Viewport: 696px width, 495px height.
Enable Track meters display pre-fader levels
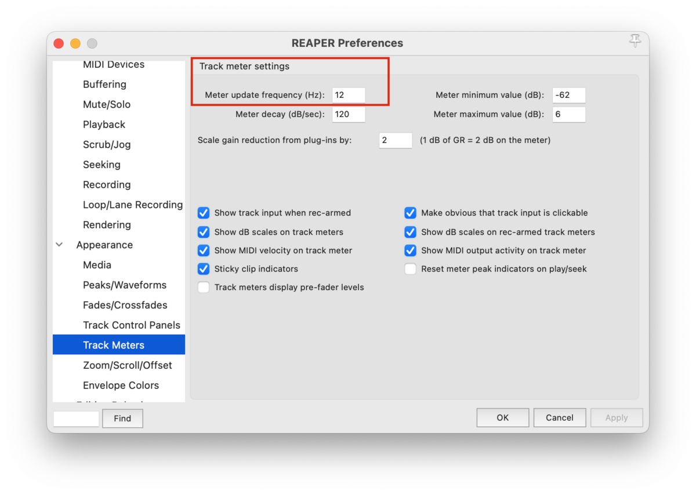203,287
